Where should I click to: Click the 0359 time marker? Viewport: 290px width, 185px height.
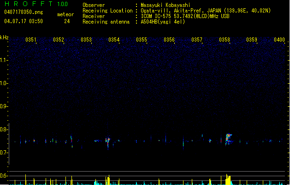pyautogui.click(x=252, y=40)
